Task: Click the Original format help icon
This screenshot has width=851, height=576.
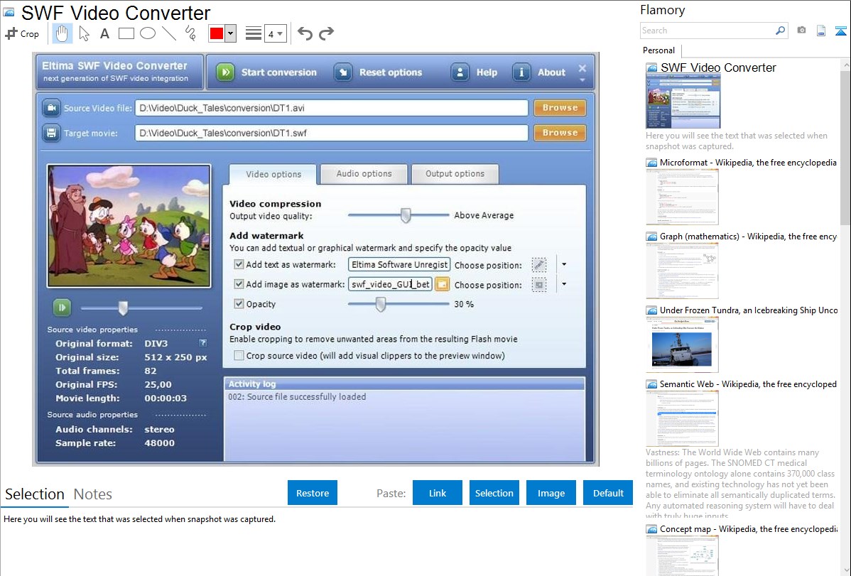Action: coord(202,342)
